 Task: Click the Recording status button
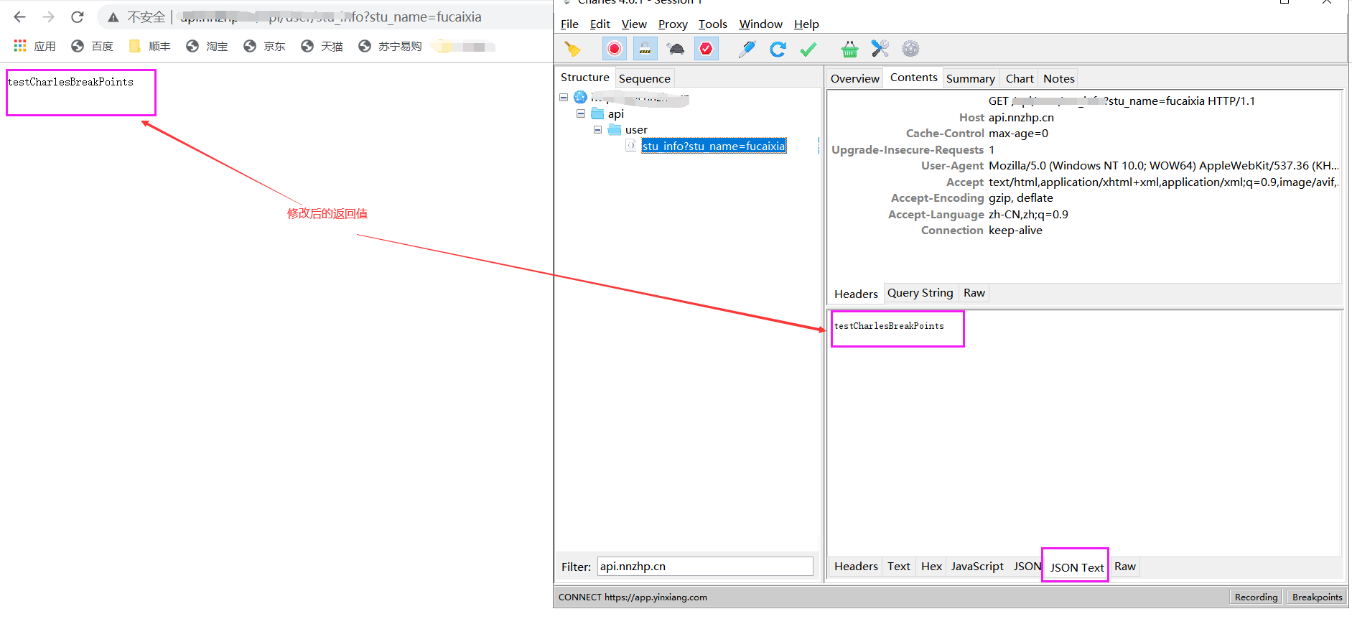click(x=1256, y=597)
